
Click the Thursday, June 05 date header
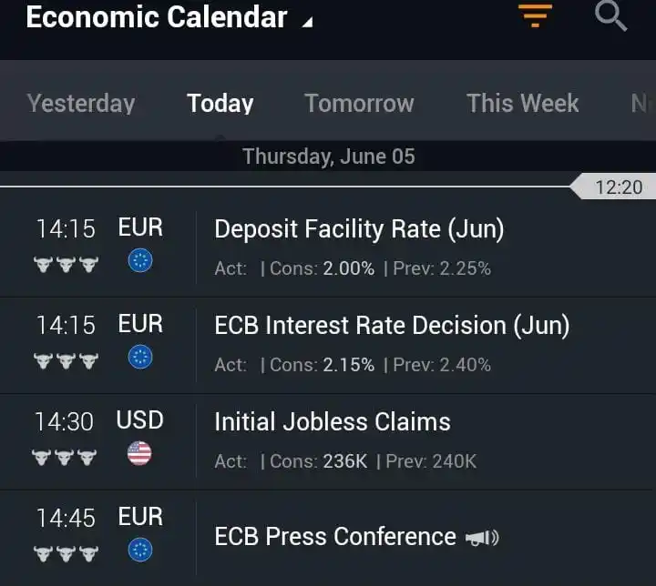pos(329,157)
